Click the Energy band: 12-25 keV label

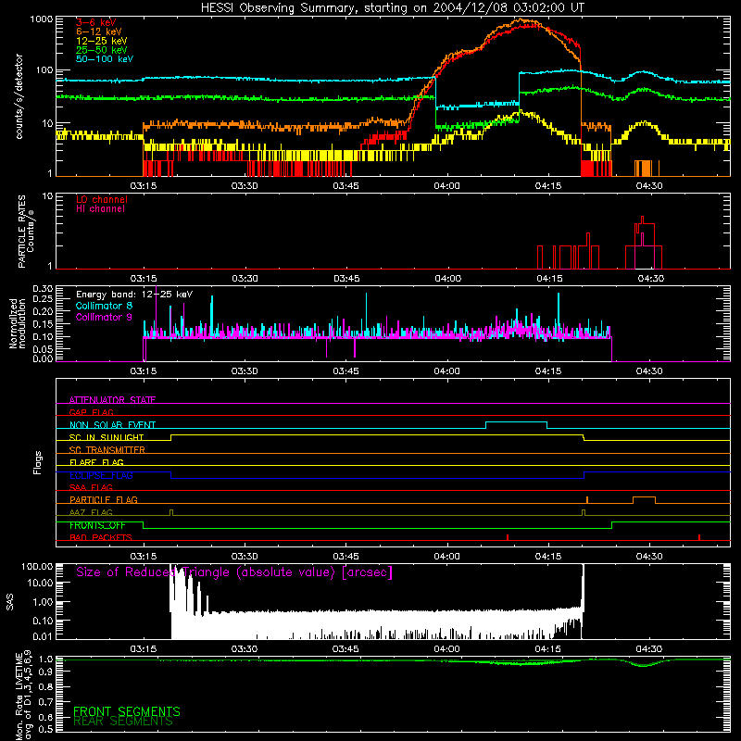click(x=134, y=295)
